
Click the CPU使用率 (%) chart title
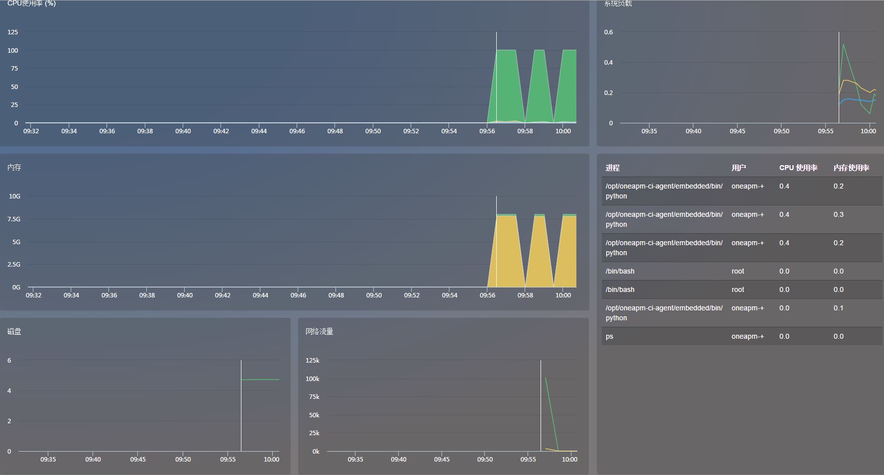tap(31, 3)
